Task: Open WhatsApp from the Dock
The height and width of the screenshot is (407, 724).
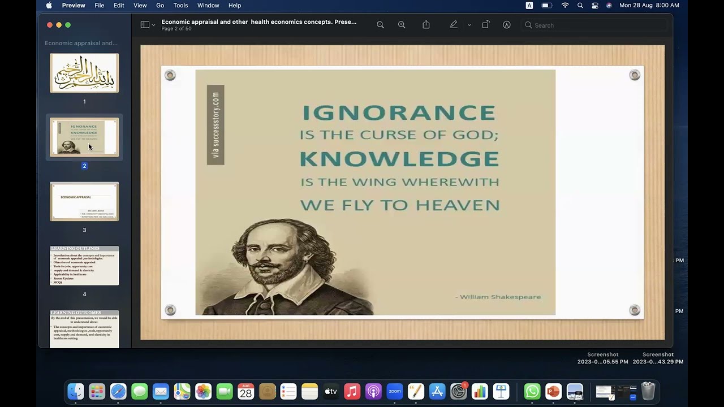Action: coord(532,391)
